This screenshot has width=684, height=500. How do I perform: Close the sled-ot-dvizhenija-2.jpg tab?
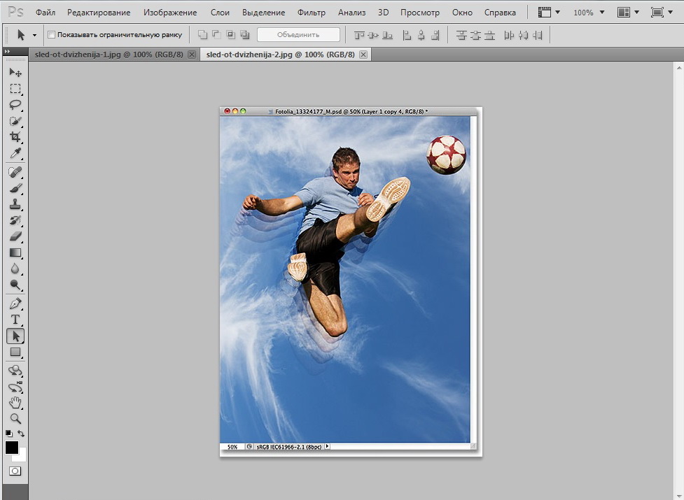tap(363, 55)
